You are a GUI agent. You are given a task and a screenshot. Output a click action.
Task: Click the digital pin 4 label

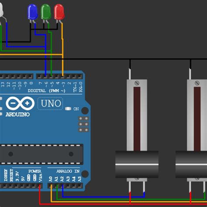pos(58,83)
